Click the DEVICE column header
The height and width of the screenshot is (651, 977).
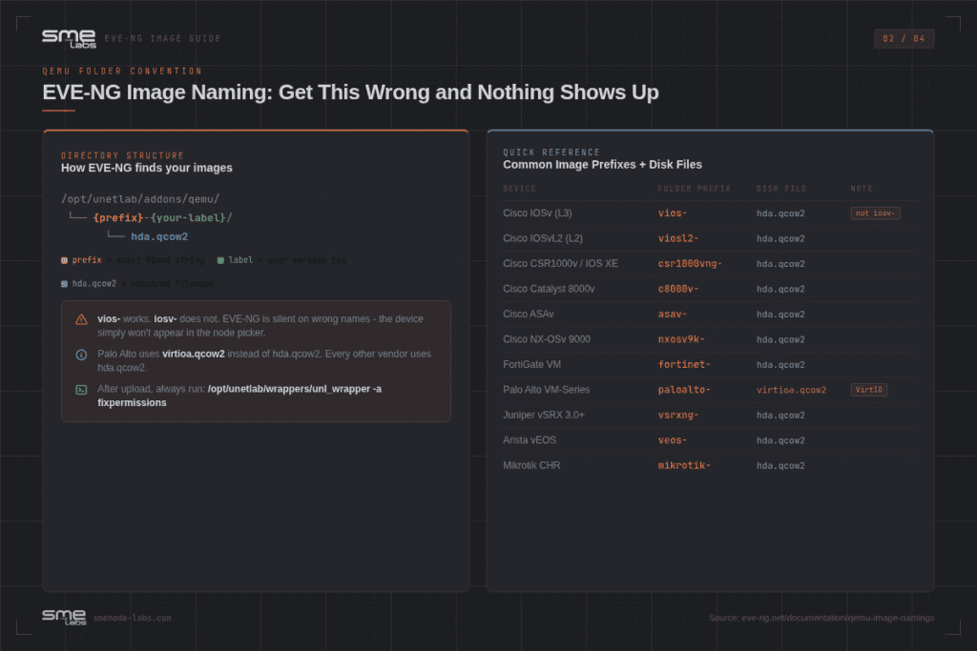[520, 189]
